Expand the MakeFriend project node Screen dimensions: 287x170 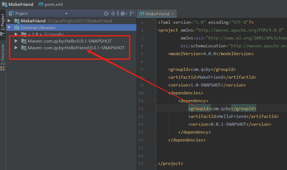[x=9, y=21]
